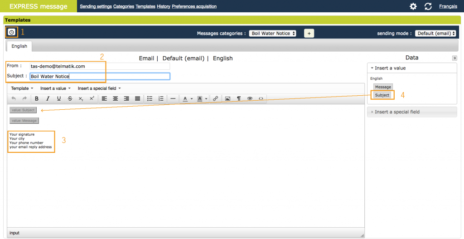
Task: Justify the text
Action: 138,98
